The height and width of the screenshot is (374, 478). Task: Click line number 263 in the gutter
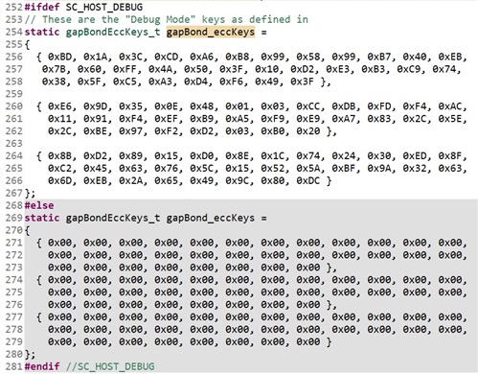(14, 144)
